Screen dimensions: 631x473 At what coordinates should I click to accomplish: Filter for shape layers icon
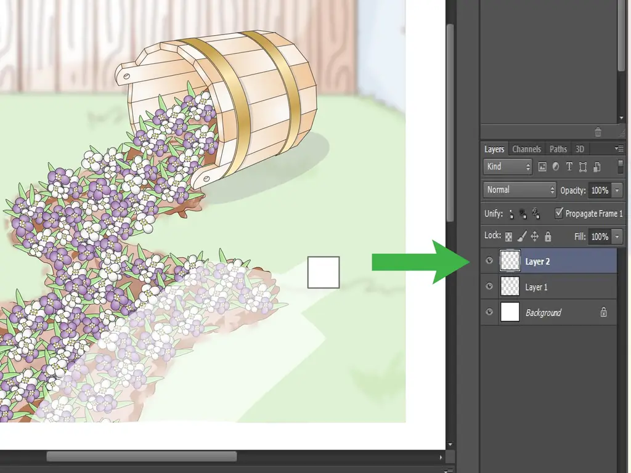coord(583,166)
